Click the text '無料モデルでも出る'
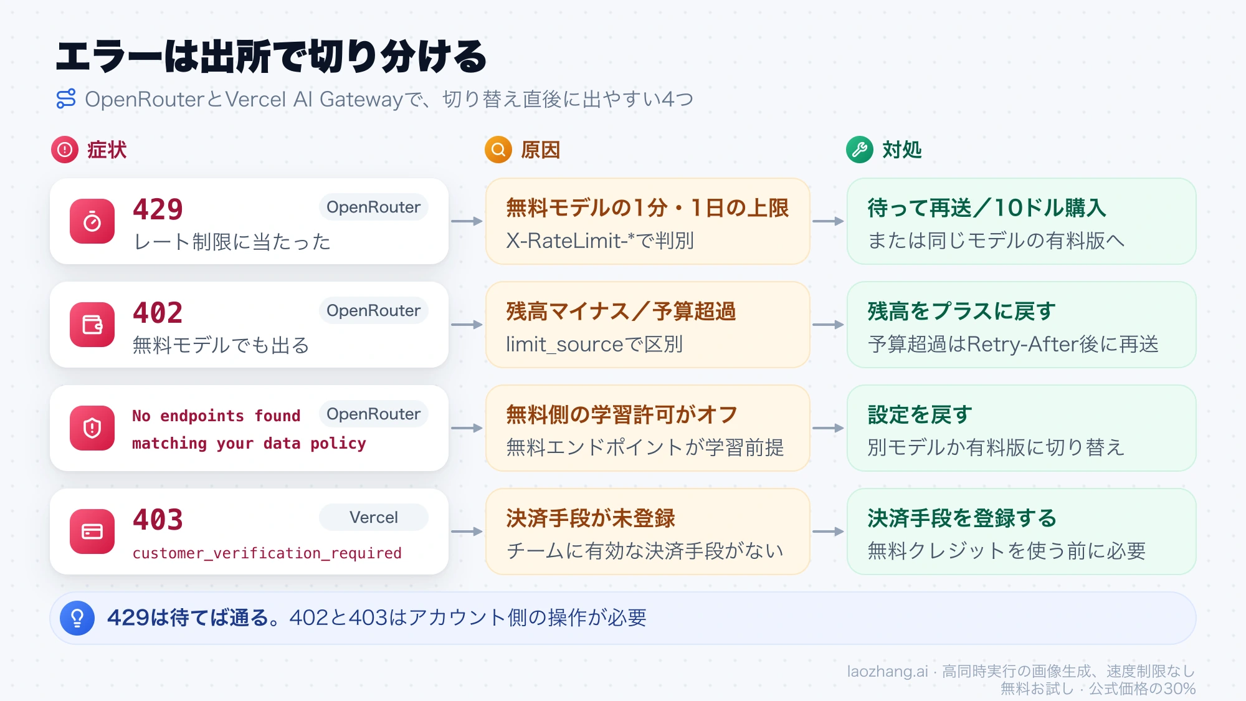The image size is (1246, 701). [221, 345]
